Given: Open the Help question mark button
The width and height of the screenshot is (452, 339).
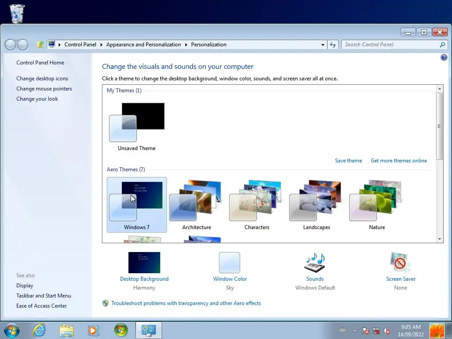Looking at the screenshot, I should [x=444, y=57].
